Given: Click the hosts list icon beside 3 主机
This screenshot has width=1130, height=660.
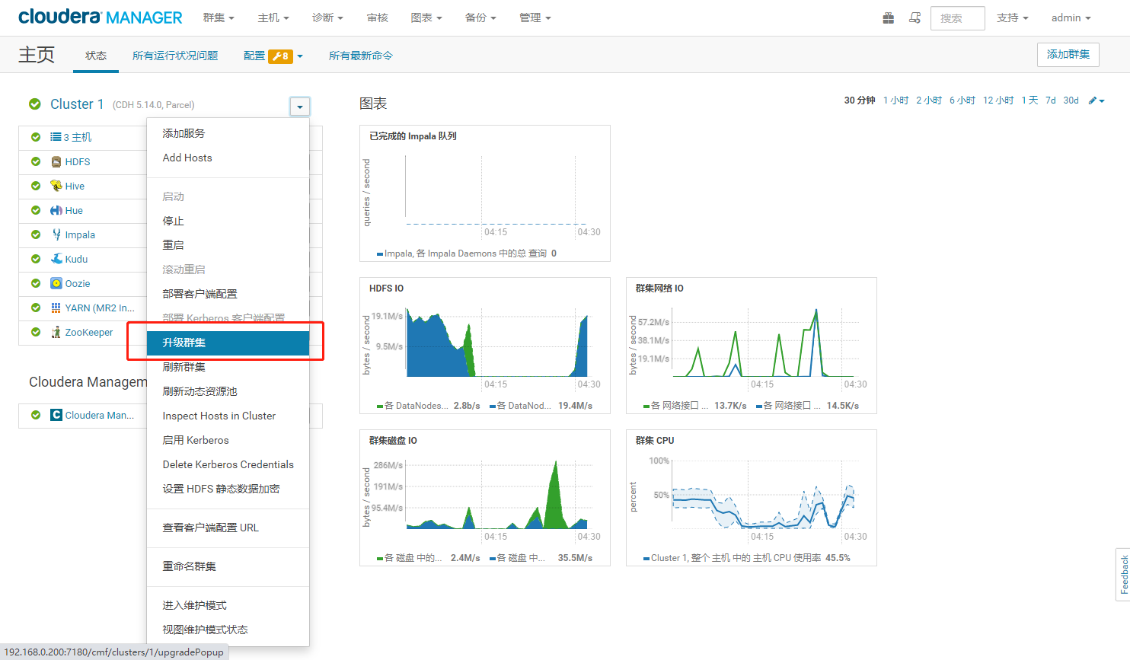Looking at the screenshot, I should click(56, 137).
